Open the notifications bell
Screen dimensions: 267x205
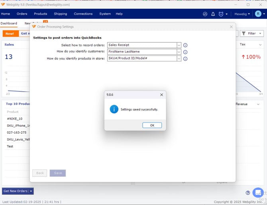tap(213, 14)
